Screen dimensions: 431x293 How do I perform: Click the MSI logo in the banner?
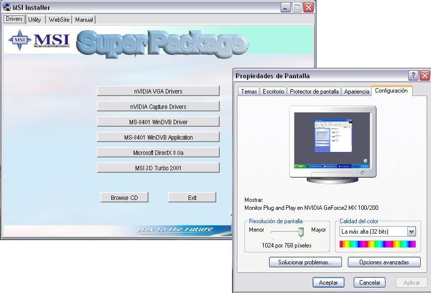pos(39,40)
